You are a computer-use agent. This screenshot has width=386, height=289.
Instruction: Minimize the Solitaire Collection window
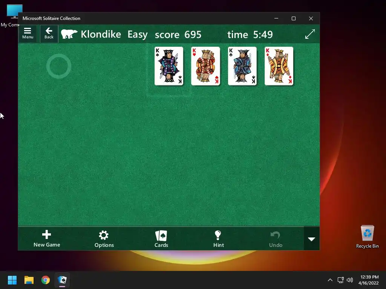[276, 18]
